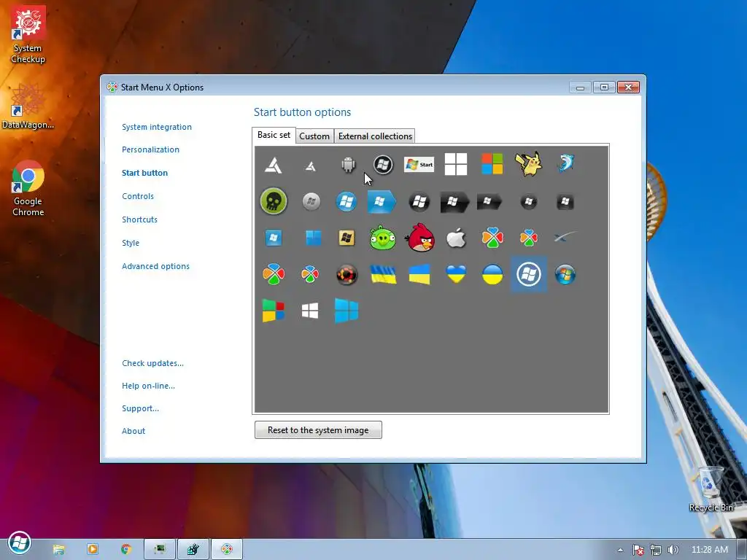Image resolution: width=747 pixels, height=560 pixels.
Task: Select the colorful Microsoft squares logo
Action: pos(492,164)
